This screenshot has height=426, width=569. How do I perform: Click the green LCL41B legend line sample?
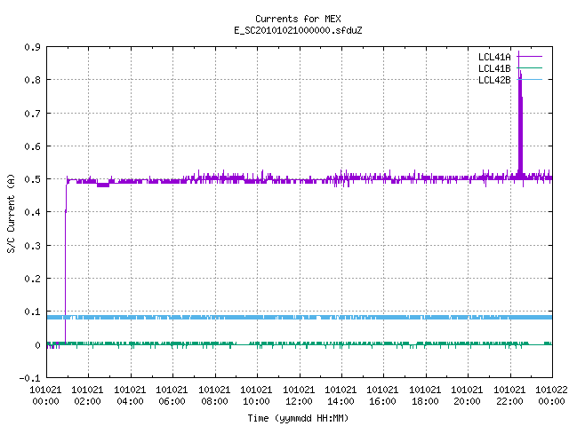point(530,67)
